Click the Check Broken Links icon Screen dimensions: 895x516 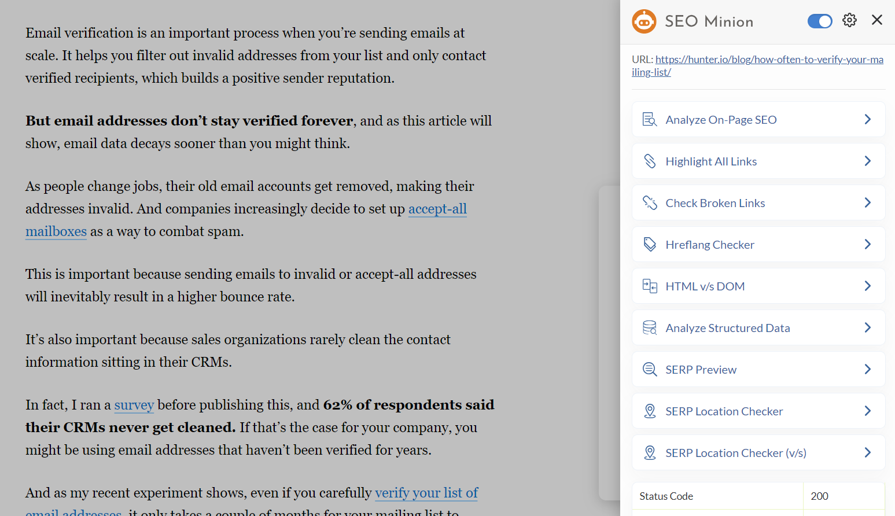tap(650, 203)
